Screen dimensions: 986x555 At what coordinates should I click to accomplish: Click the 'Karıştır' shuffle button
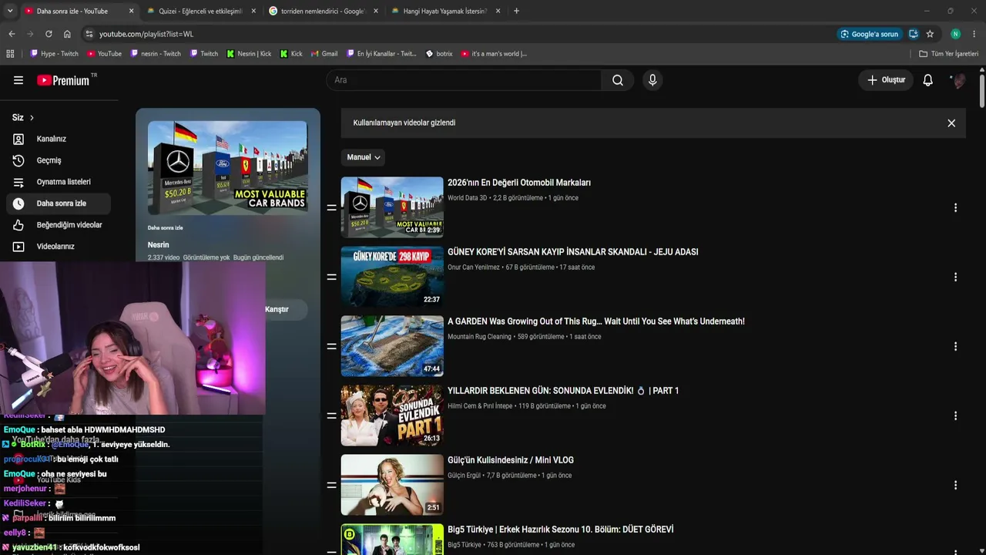pos(277,309)
